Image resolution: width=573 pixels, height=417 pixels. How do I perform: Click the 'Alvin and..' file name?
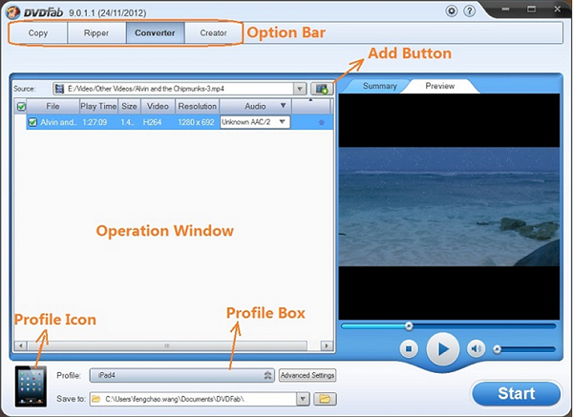[58, 122]
